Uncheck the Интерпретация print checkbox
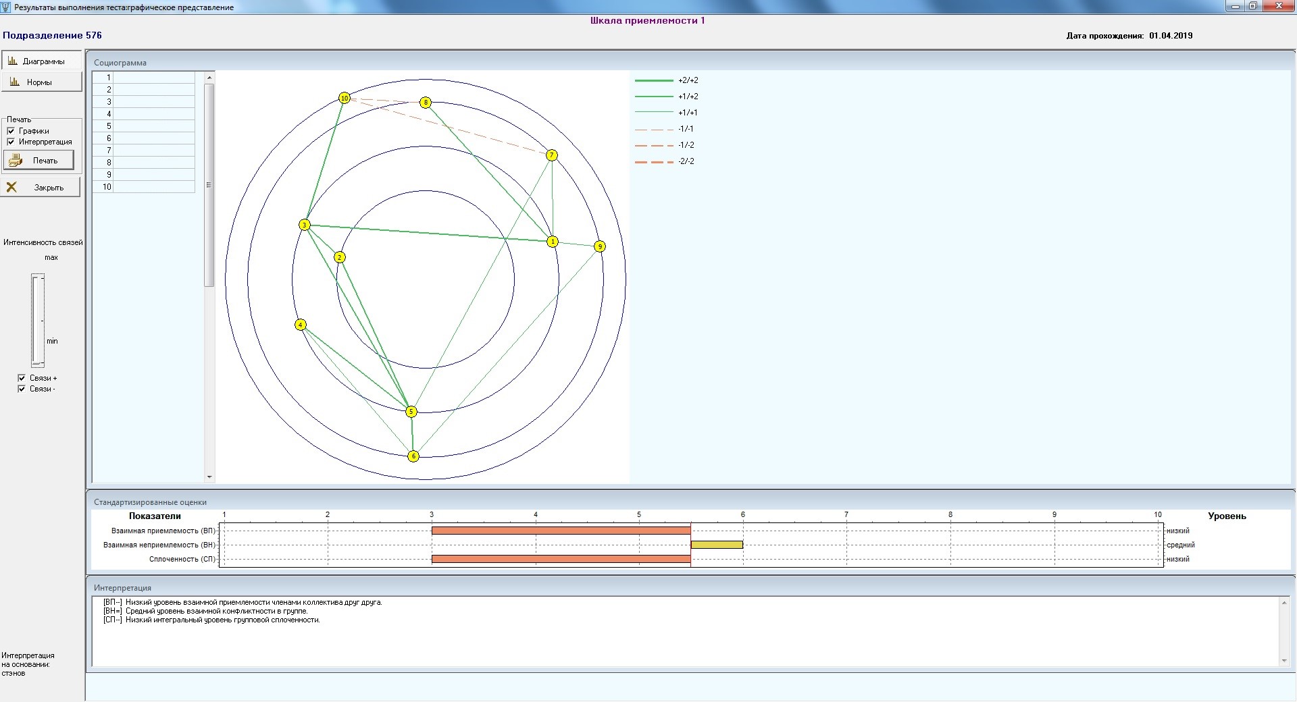Viewport: 1297px width, 702px height. 11,142
